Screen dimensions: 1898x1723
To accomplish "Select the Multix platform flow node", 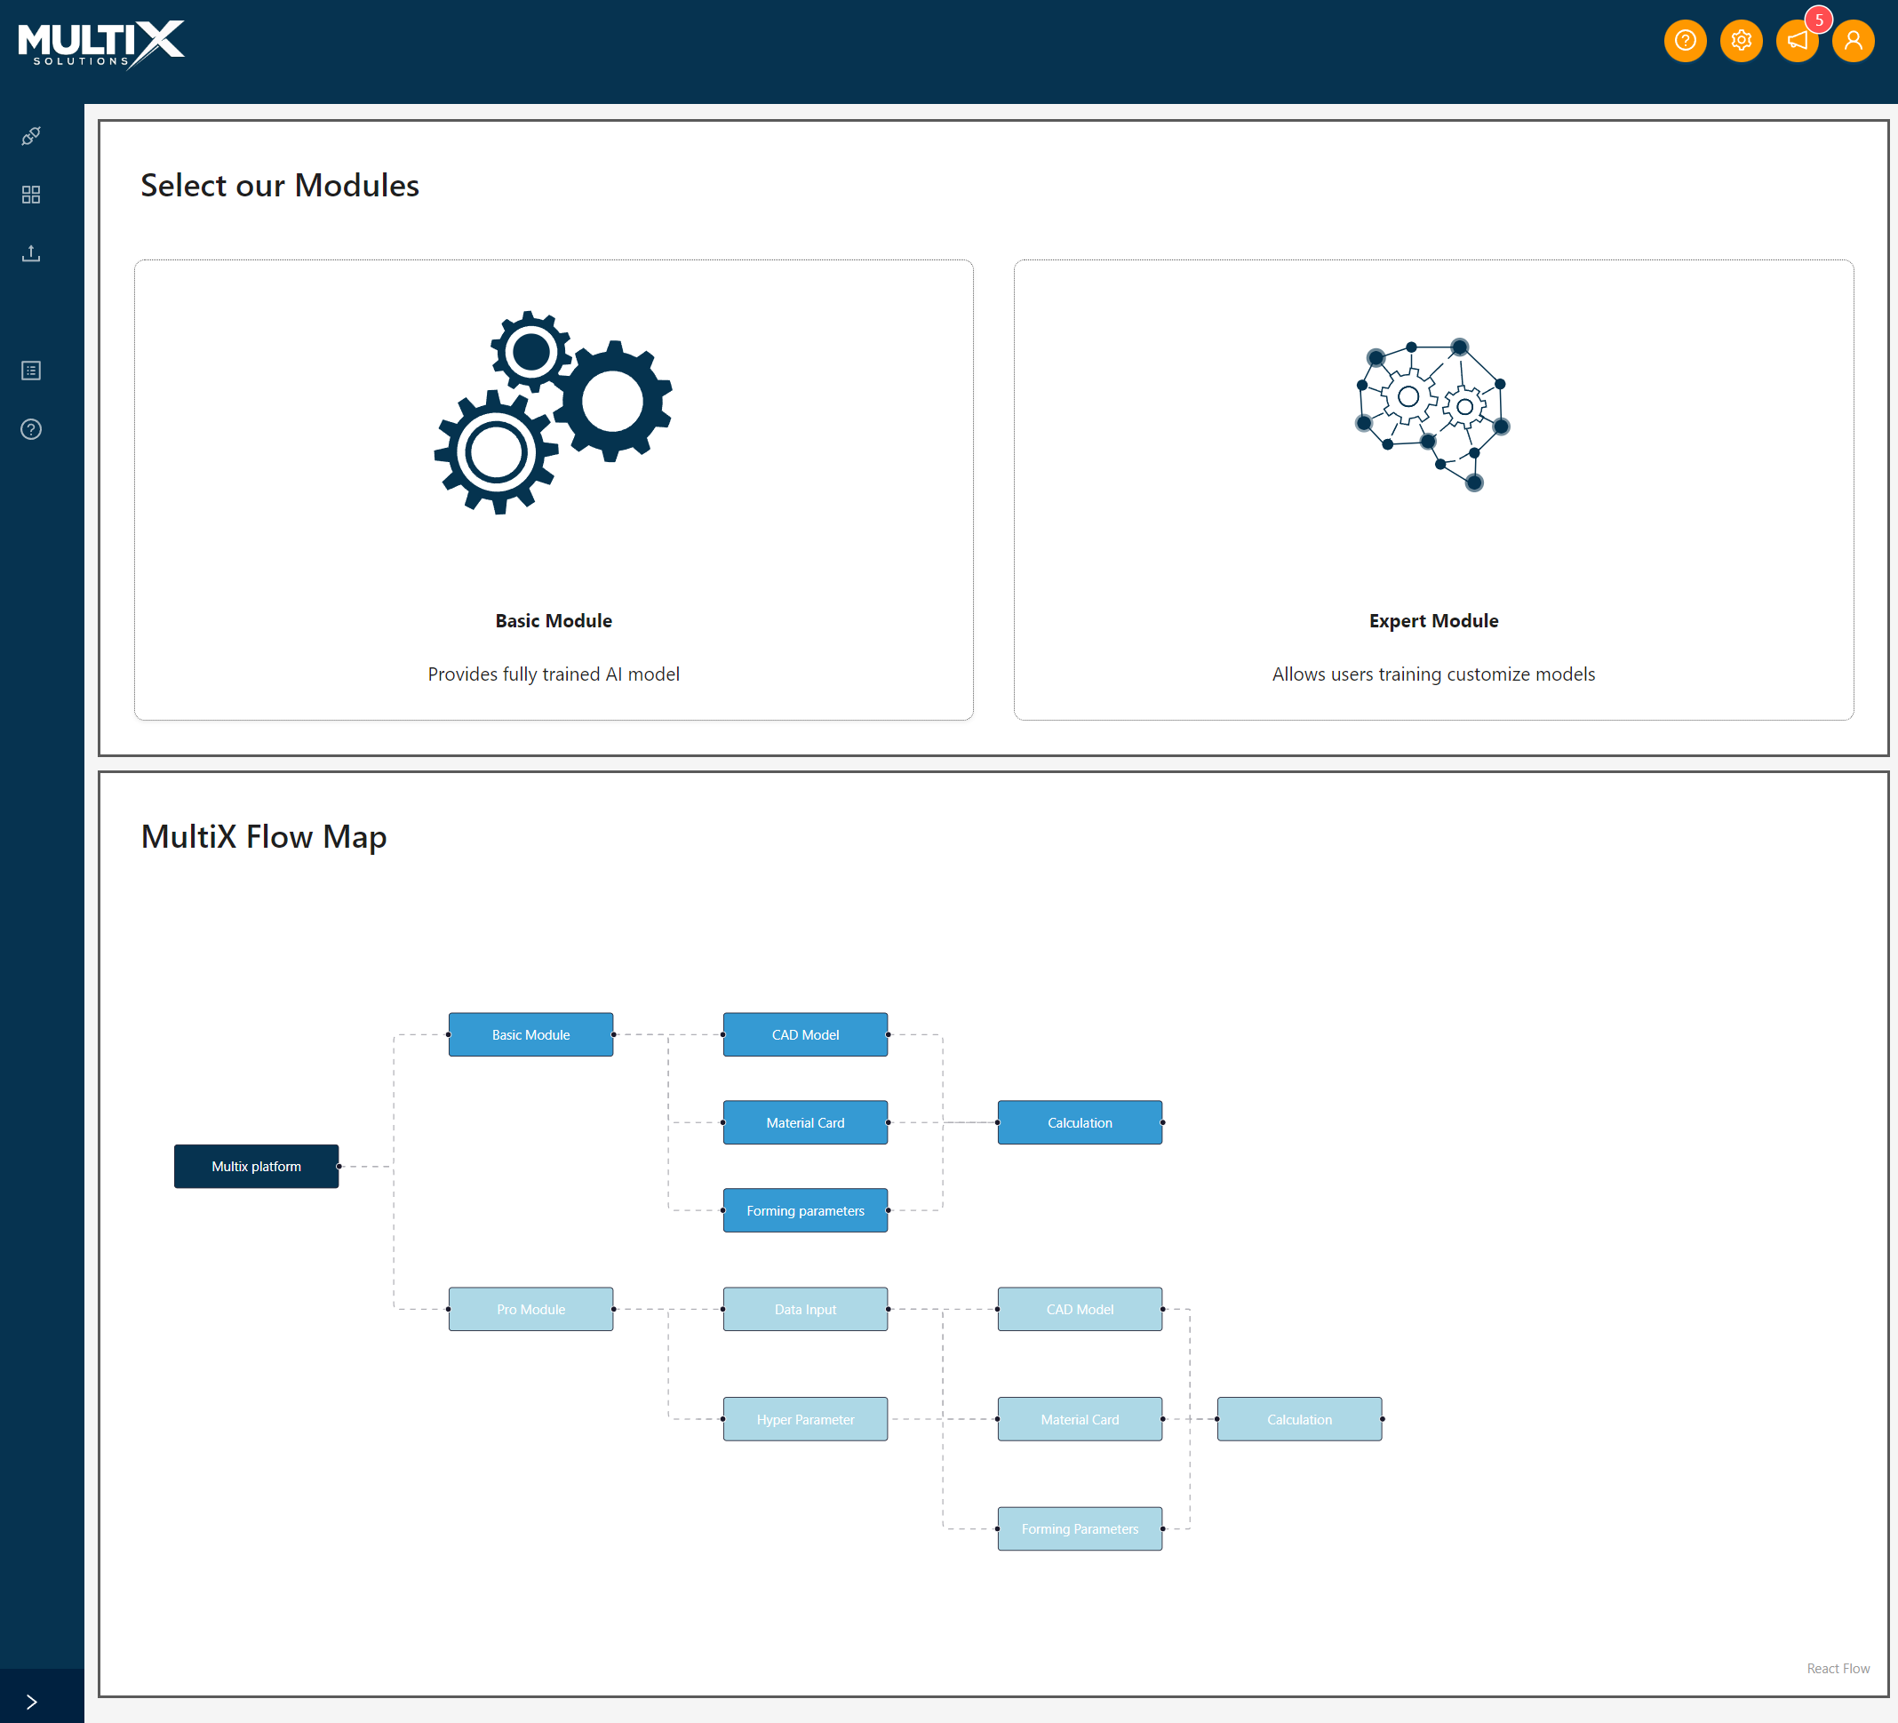I will tap(256, 1166).
